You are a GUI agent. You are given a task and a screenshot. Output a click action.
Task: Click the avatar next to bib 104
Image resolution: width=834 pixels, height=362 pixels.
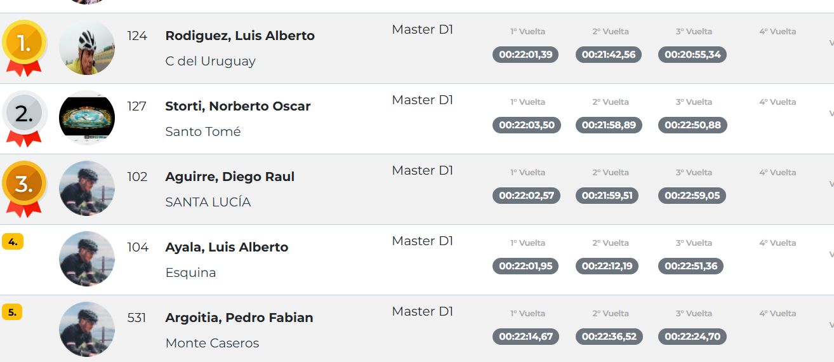(x=87, y=259)
